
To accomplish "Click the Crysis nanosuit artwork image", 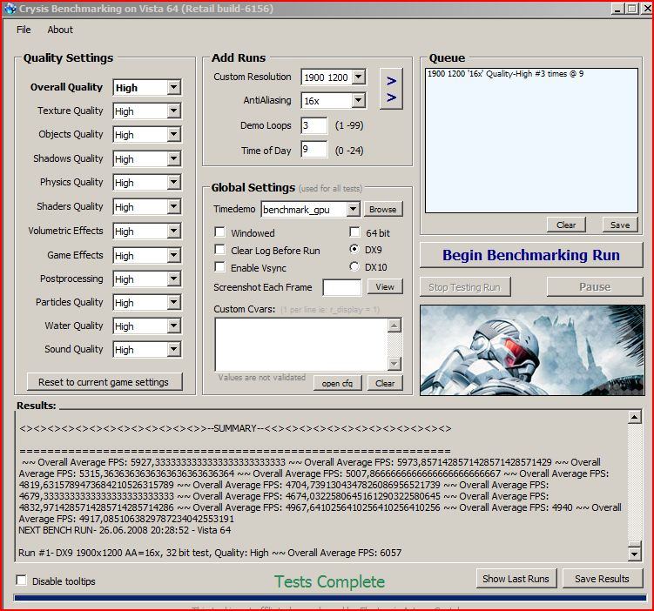I will pos(532,350).
